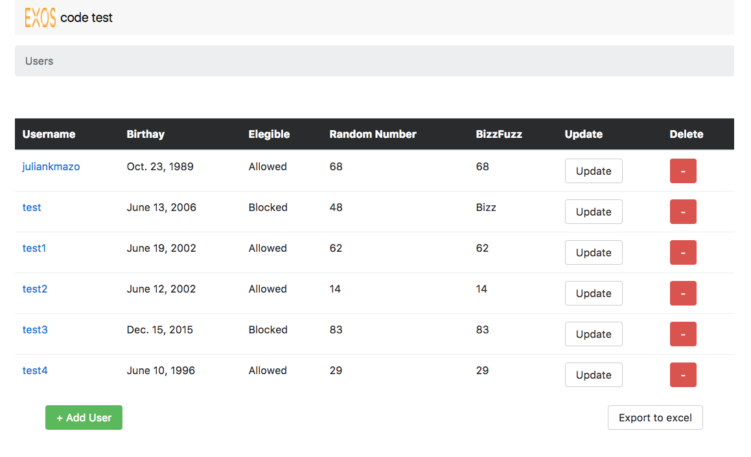Click the EXOS logo in header
Screen dimensions: 751x457
coord(40,17)
